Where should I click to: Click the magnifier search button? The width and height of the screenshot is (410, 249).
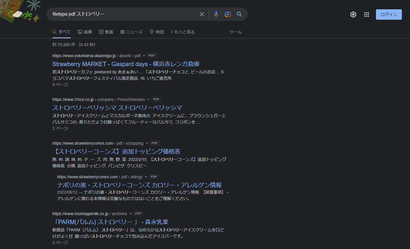(x=239, y=14)
